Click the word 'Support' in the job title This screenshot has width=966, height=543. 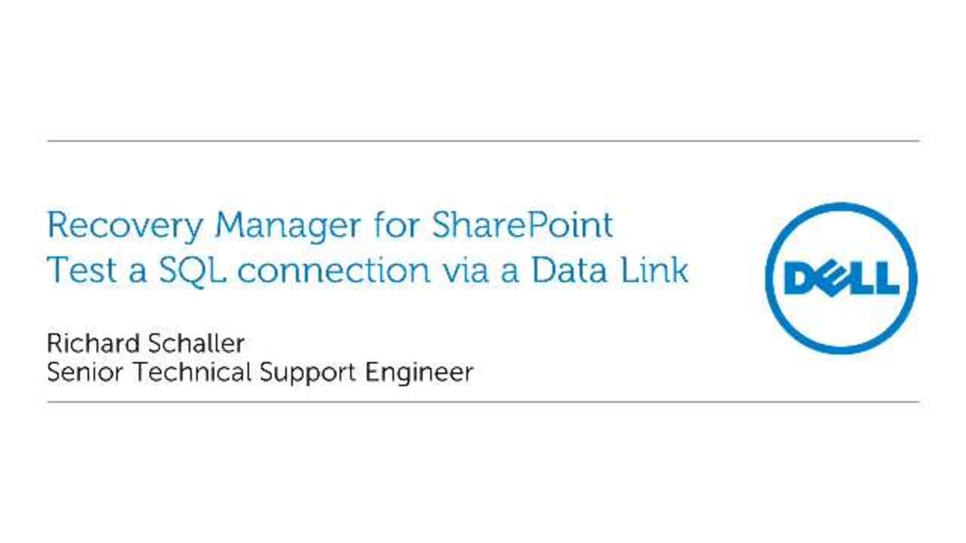(x=309, y=373)
